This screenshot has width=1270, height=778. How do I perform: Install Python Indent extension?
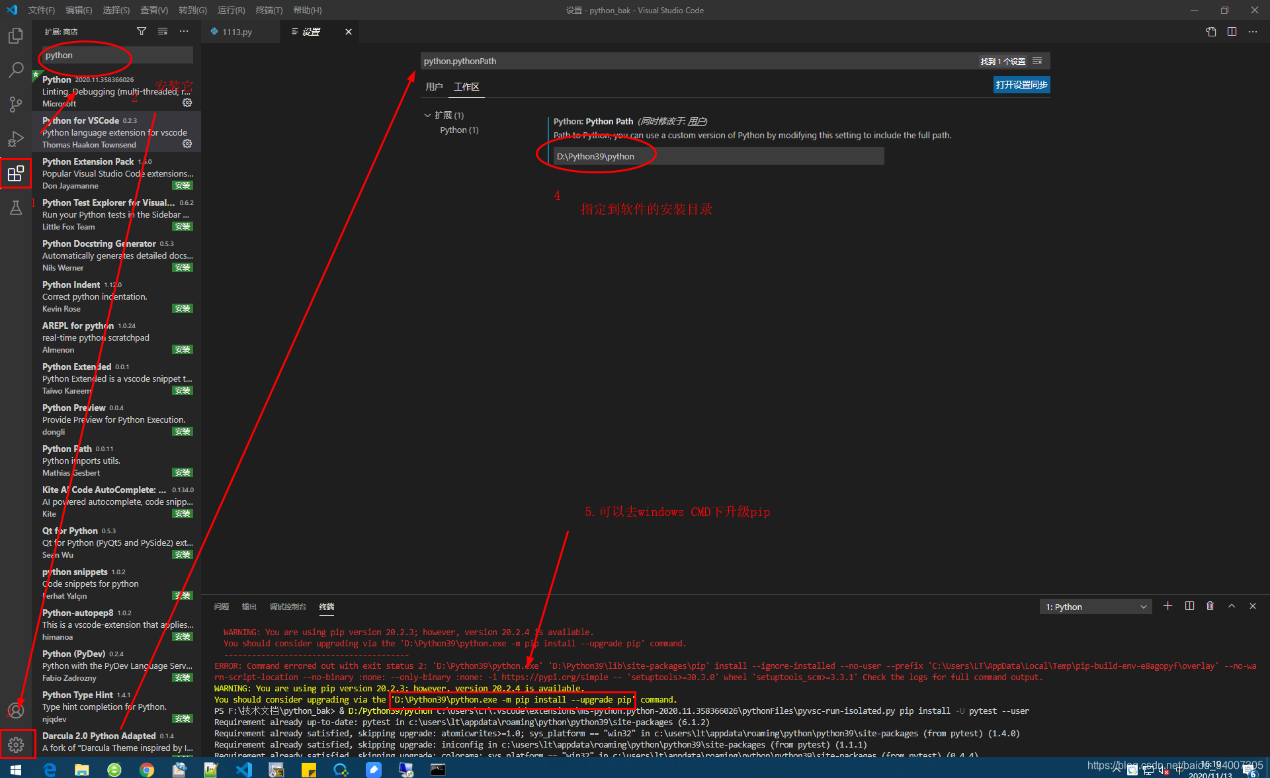(183, 309)
